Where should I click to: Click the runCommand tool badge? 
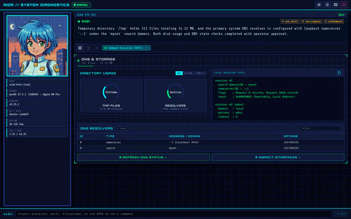334,21
